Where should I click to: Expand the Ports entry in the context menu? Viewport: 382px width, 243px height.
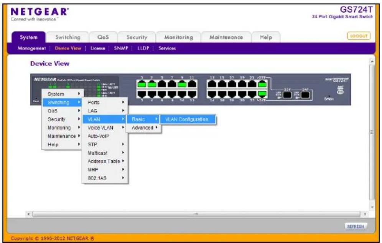[105, 102]
